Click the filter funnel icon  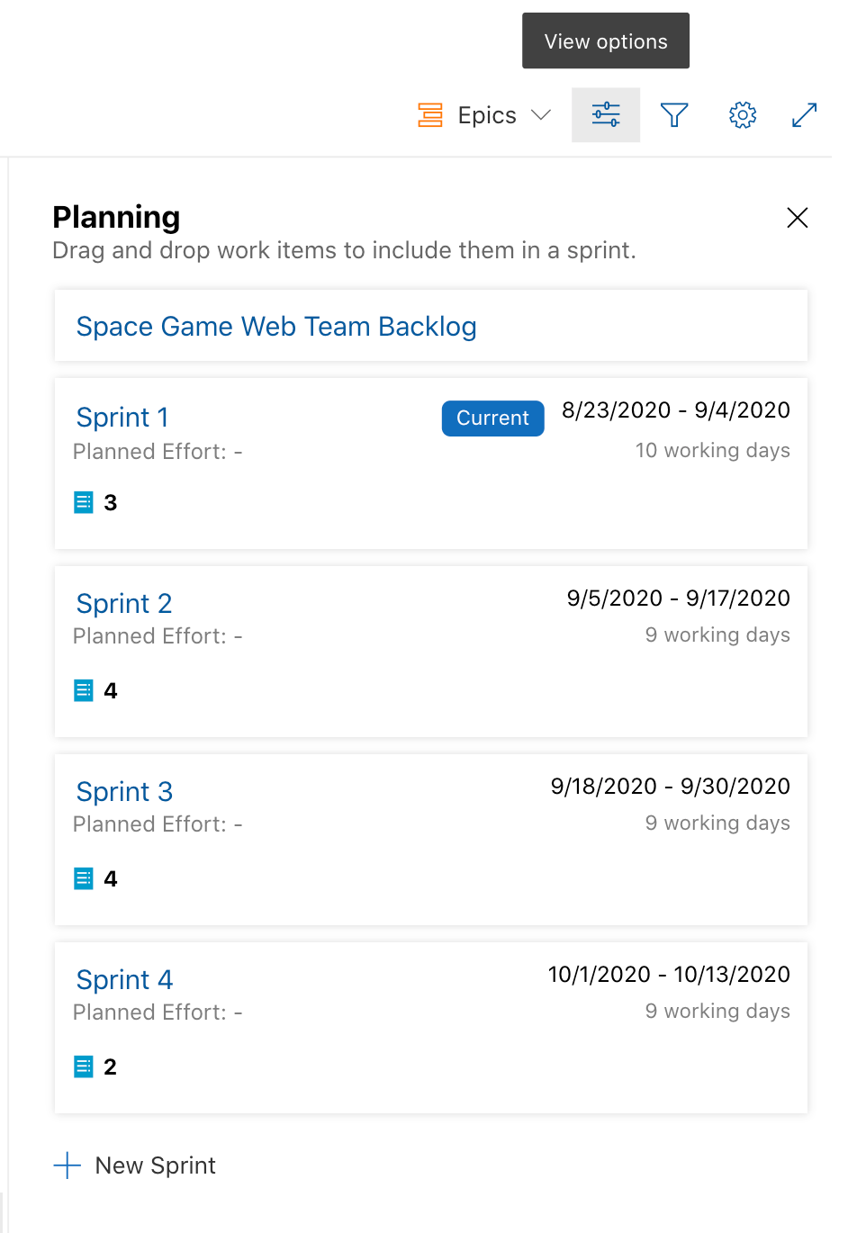(x=674, y=115)
